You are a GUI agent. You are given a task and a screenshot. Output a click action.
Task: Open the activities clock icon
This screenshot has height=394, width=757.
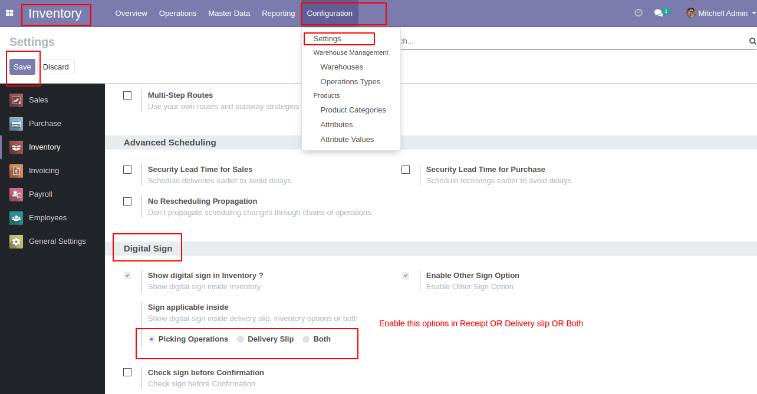pyautogui.click(x=638, y=12)
